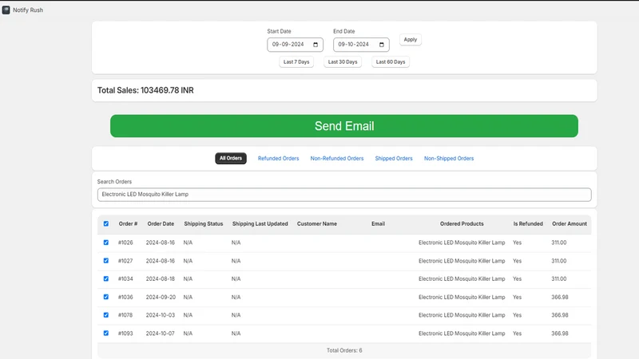Click the Customer Name column header
The height and width of the screenshot is (359, 639).
pos(317,224)
